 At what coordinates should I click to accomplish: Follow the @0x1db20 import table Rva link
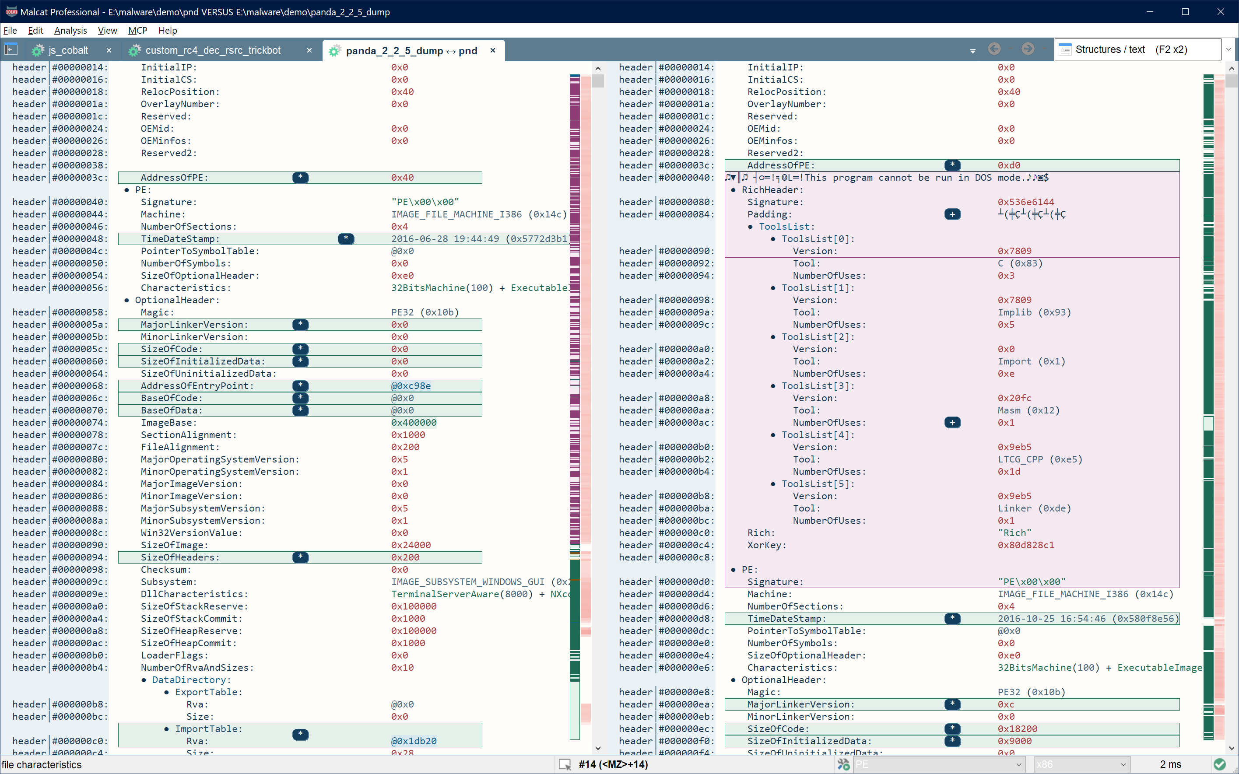pyautogui.click(x=414, y=741)
